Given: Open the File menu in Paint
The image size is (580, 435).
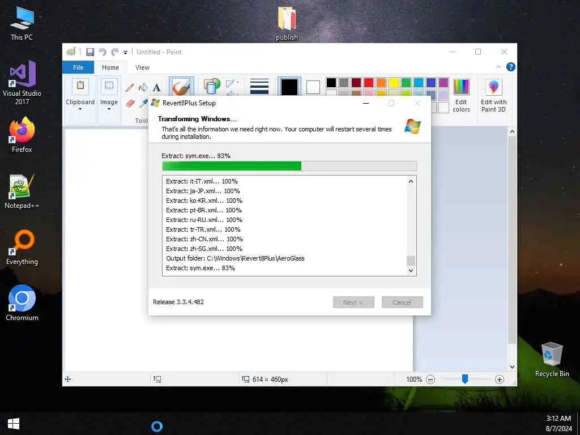Looking at the screenshot, I should 78,67.
